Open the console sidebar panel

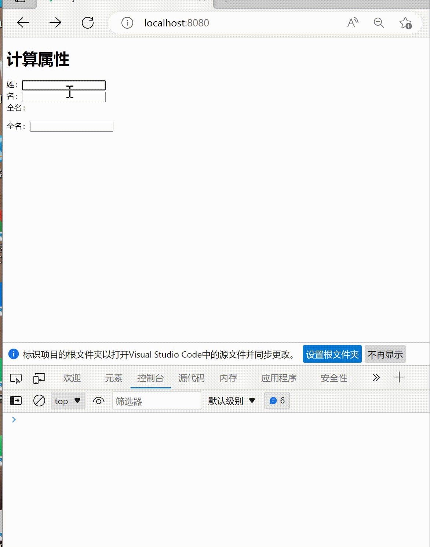(x=15, y=401)
